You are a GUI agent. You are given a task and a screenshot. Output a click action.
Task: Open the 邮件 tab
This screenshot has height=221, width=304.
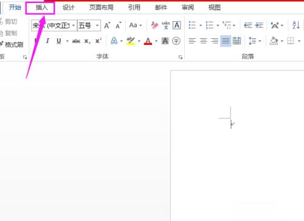(161, 8)
